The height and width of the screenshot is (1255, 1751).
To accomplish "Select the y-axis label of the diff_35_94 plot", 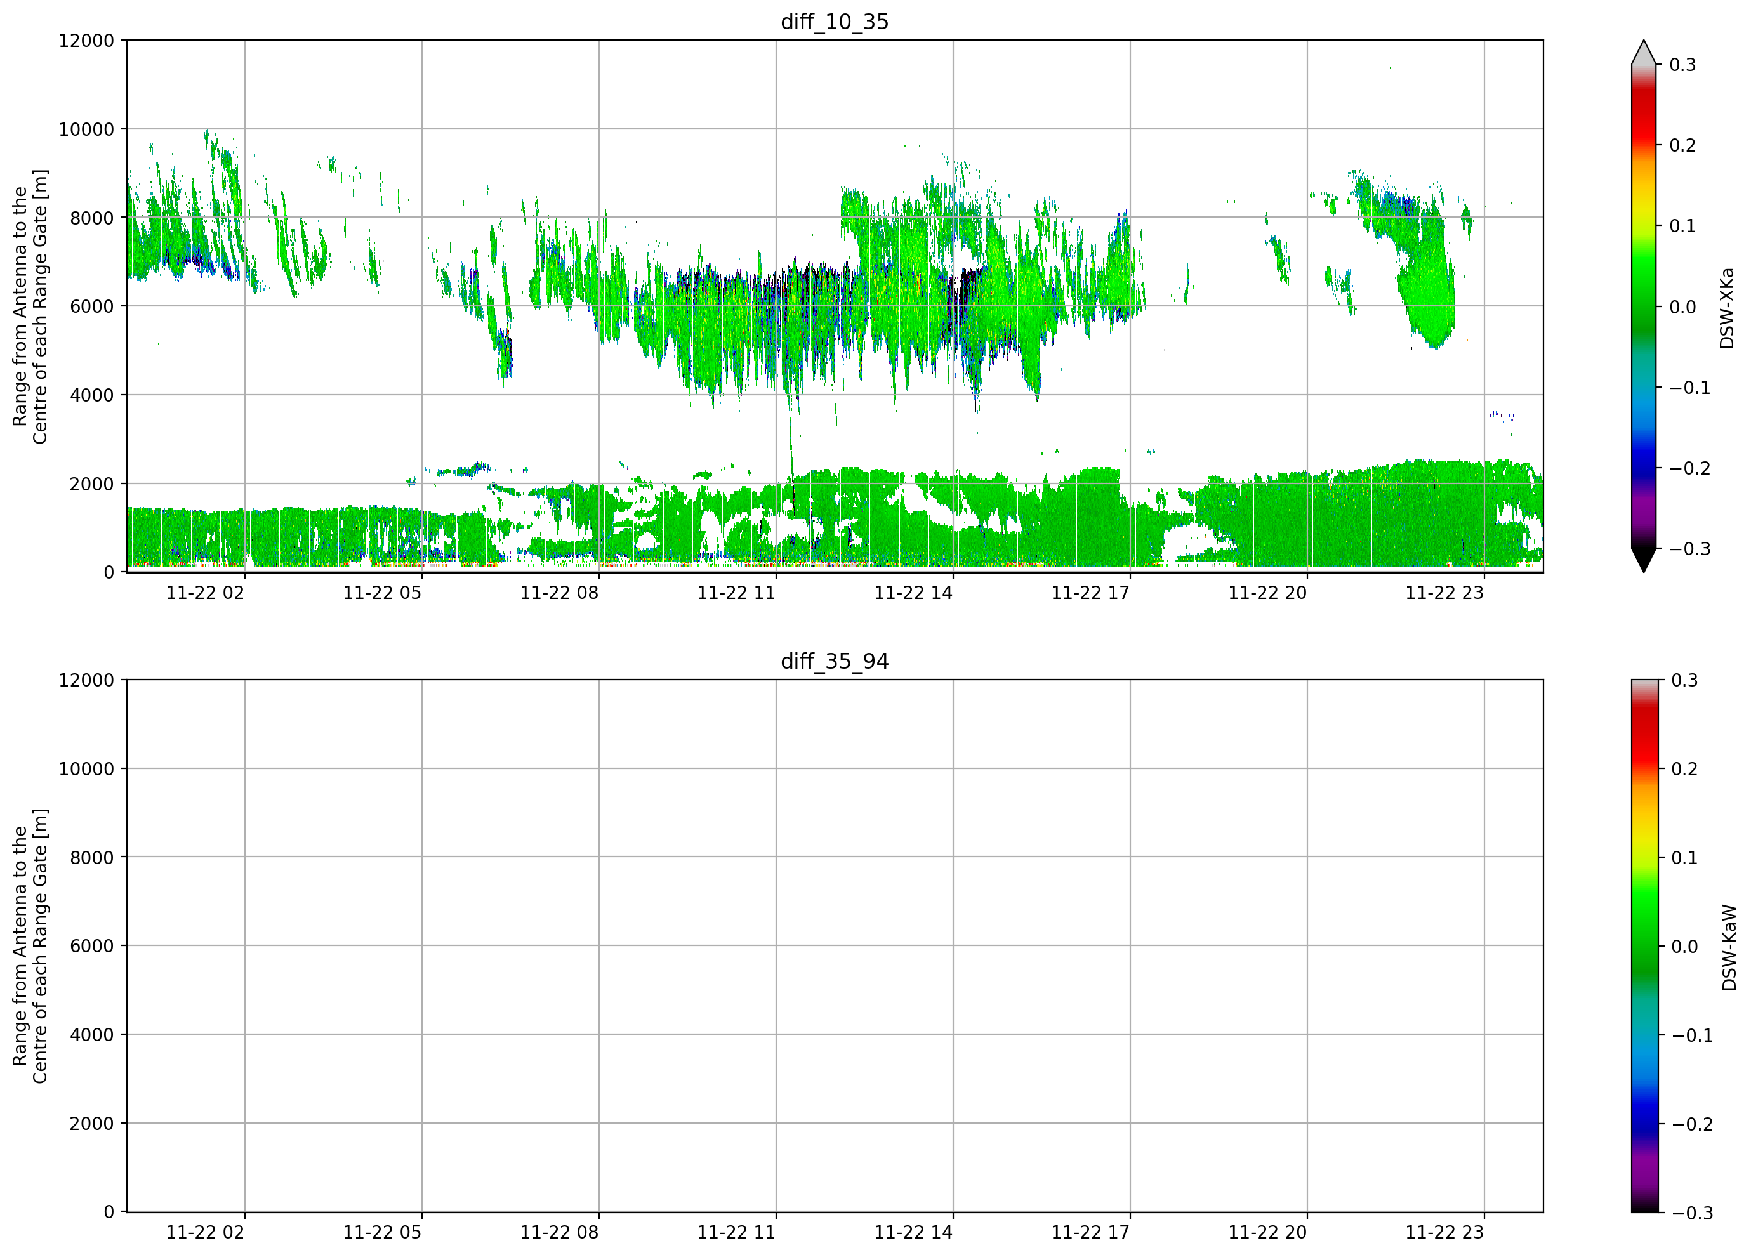I will pos(30,946).
